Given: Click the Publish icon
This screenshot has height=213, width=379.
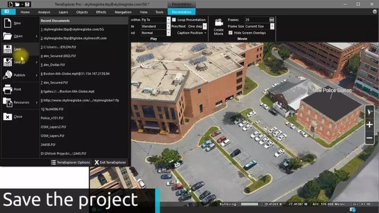Looking at the screenshot, I should (x=8, y=75).
